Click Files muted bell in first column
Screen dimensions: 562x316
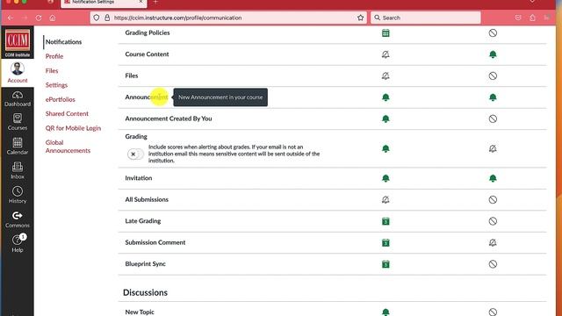click(385, 76)
